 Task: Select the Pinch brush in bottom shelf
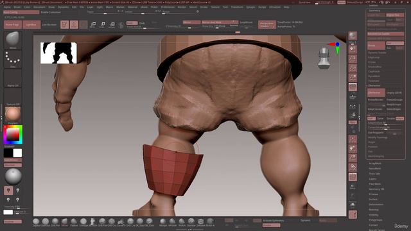click(182, 222)
